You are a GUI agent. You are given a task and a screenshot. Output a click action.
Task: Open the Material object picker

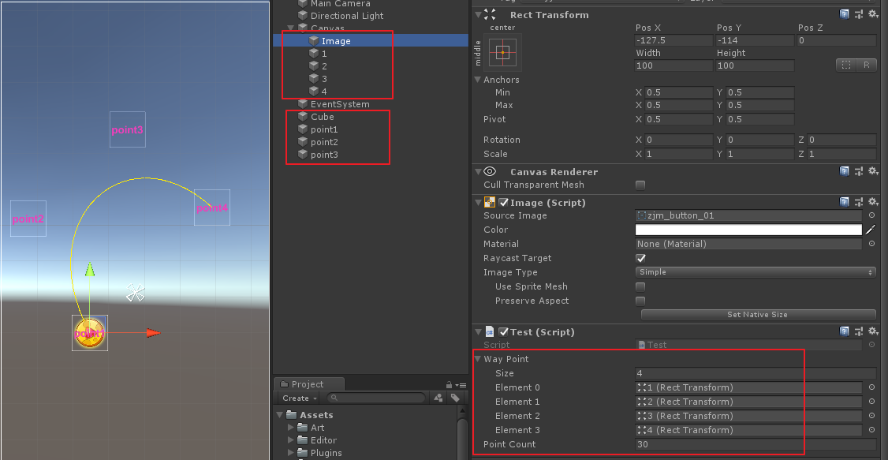(x=871, y=244)
